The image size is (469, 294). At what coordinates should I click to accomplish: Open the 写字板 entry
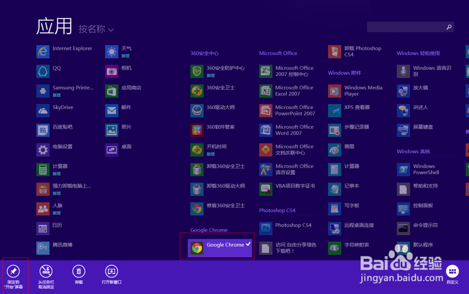click(x=344, y=209)
